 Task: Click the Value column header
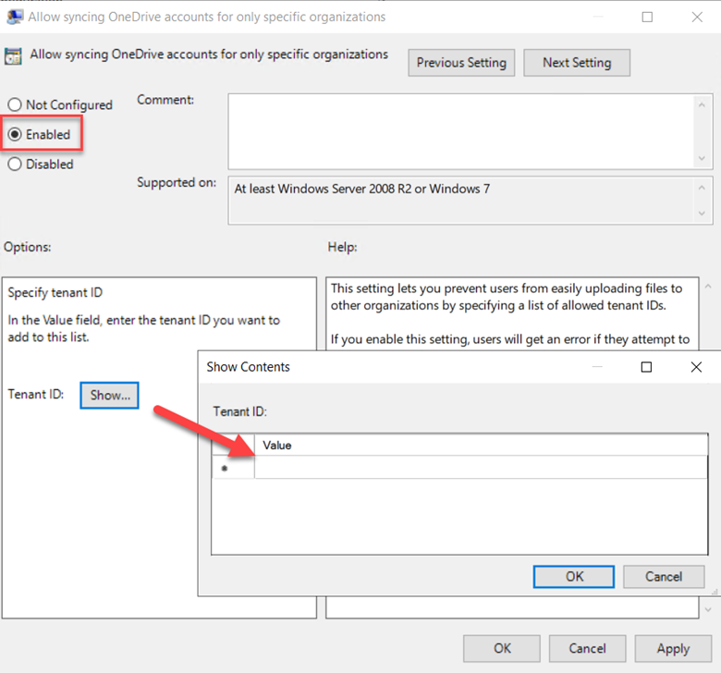pos(481,445)
